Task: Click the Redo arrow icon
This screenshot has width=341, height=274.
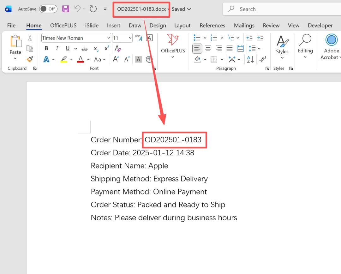Action: coord(93,9)
